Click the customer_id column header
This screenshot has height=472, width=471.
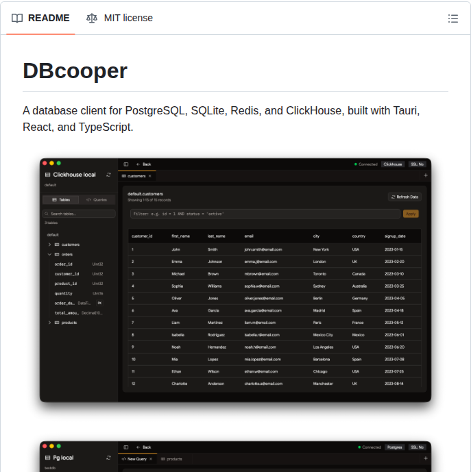click(x=142, y=236)
